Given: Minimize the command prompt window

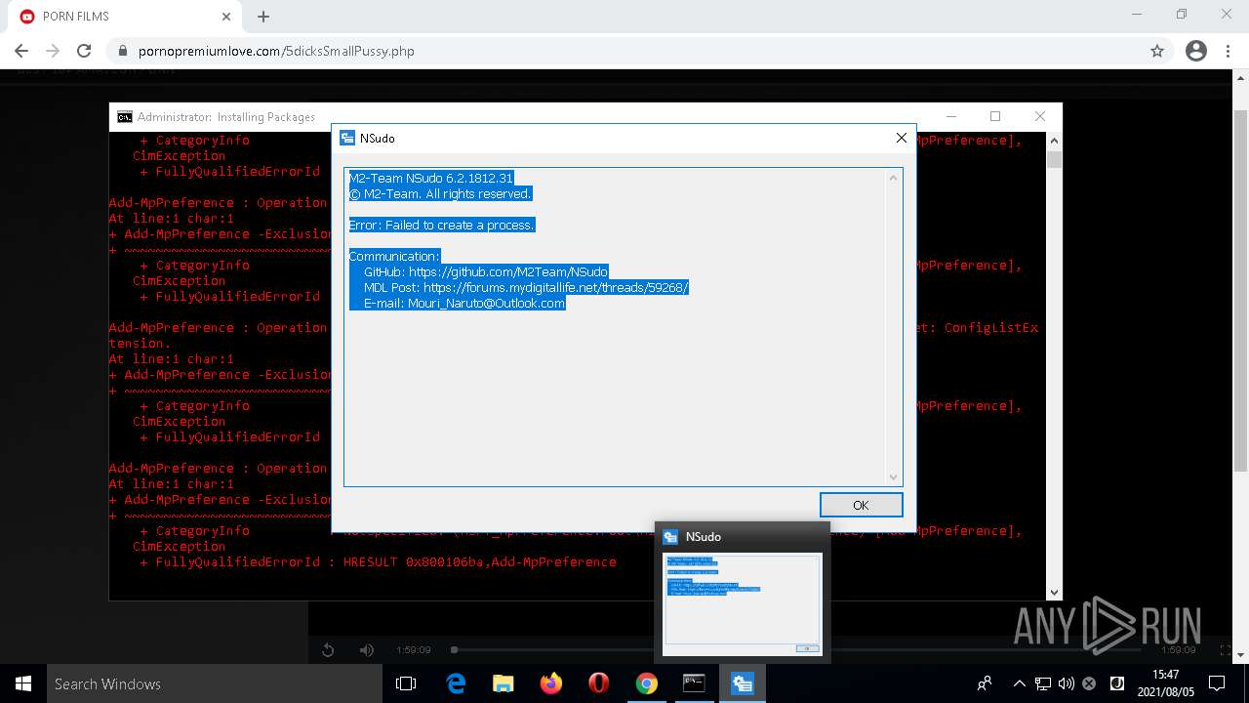Looking at the screenshot, I should tap(950, 116).
